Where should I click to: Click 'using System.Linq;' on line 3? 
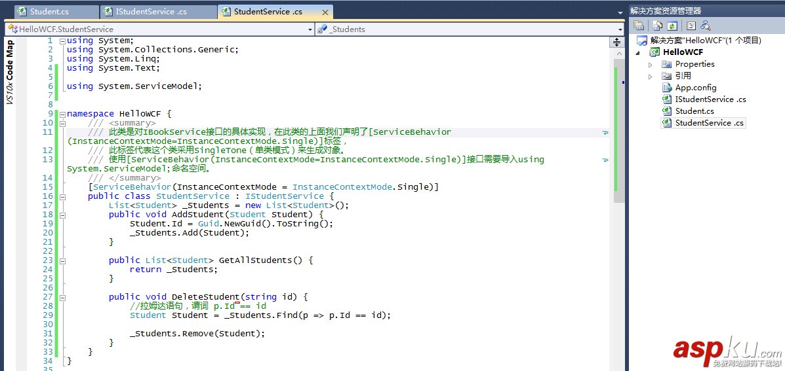tap(113, 59)
